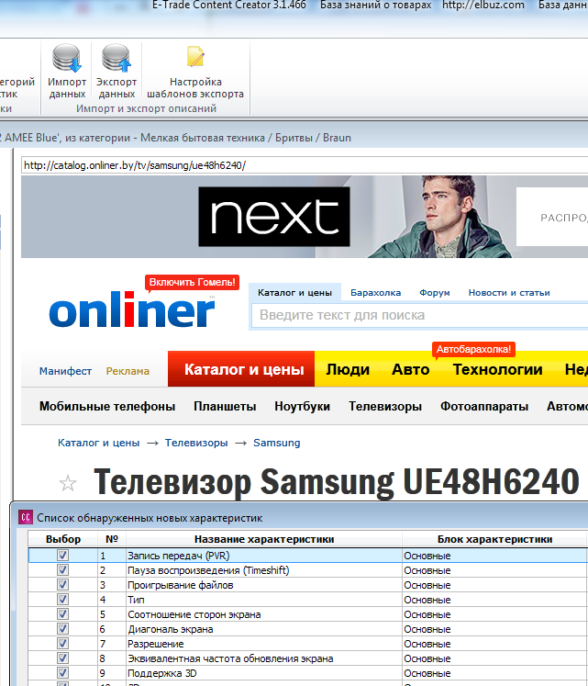Click the № column header

coord(112,539)
